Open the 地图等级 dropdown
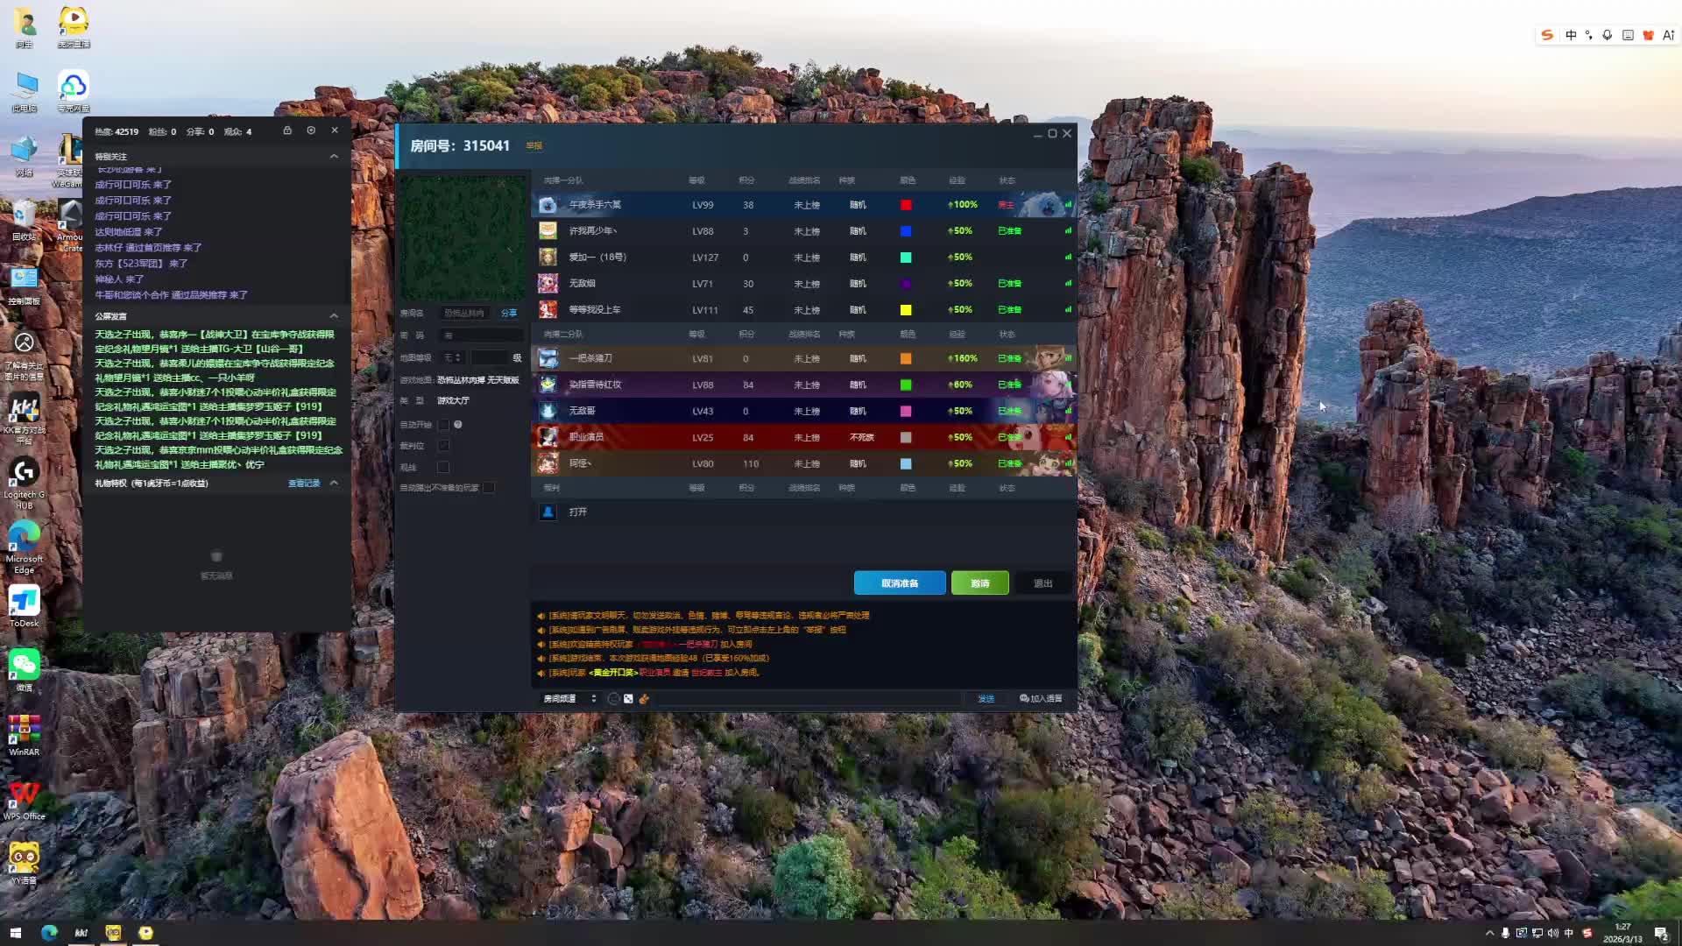 453,357
